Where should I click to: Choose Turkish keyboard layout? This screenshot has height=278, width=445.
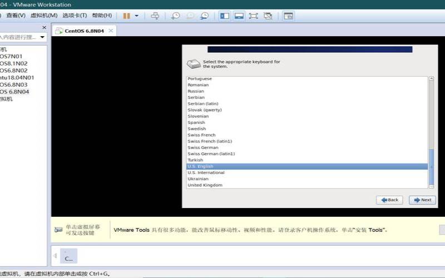click(307, 160)
